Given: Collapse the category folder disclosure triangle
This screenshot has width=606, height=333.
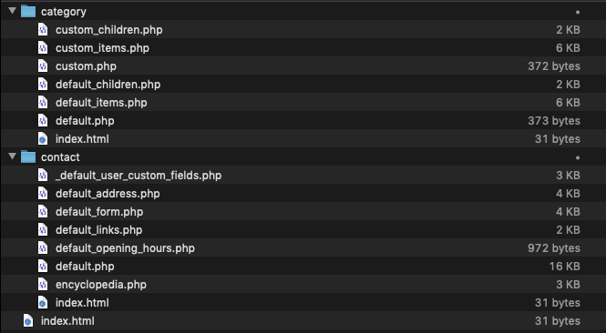Looking at the screenshot, I should [x=13, y=11].
